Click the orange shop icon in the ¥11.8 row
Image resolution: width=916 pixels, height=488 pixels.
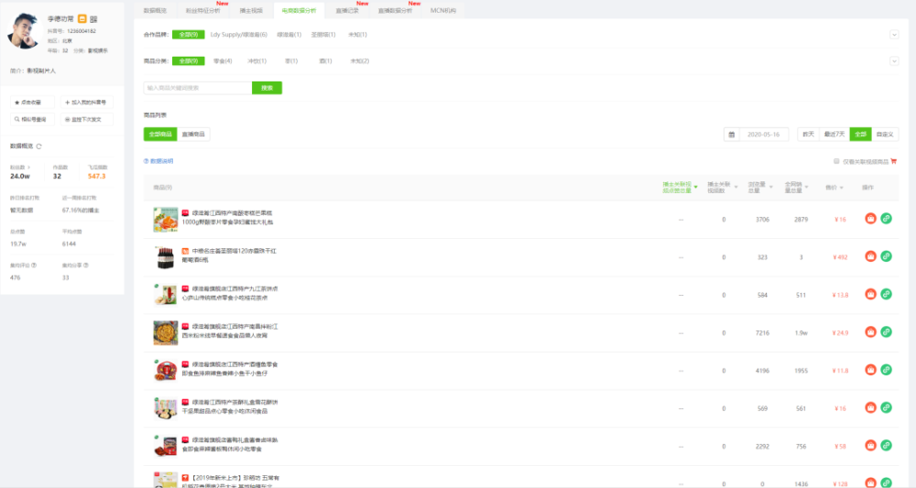[x=870, y=370]
